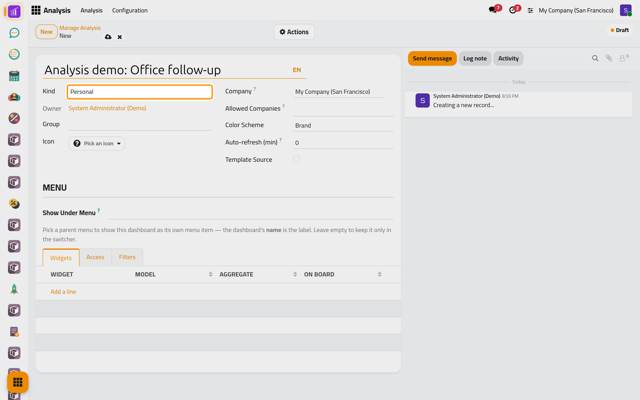Open the Company field dropdown
The height and width of the screenshot is (400, 640).
point(338,92)
